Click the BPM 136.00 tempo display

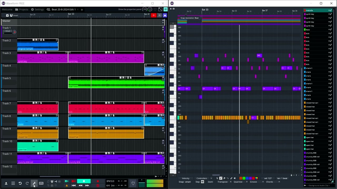[x=110, y=181]
